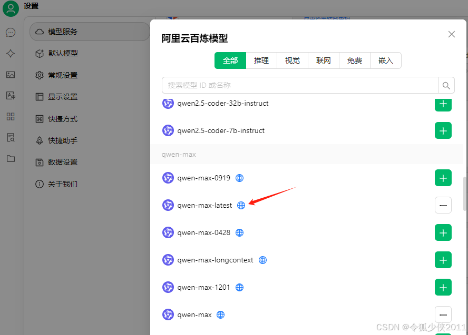The image size is (468, 335).
Task: Open the image painting sidebar icon
Action: pyautogui.click(x=11, y=75)
